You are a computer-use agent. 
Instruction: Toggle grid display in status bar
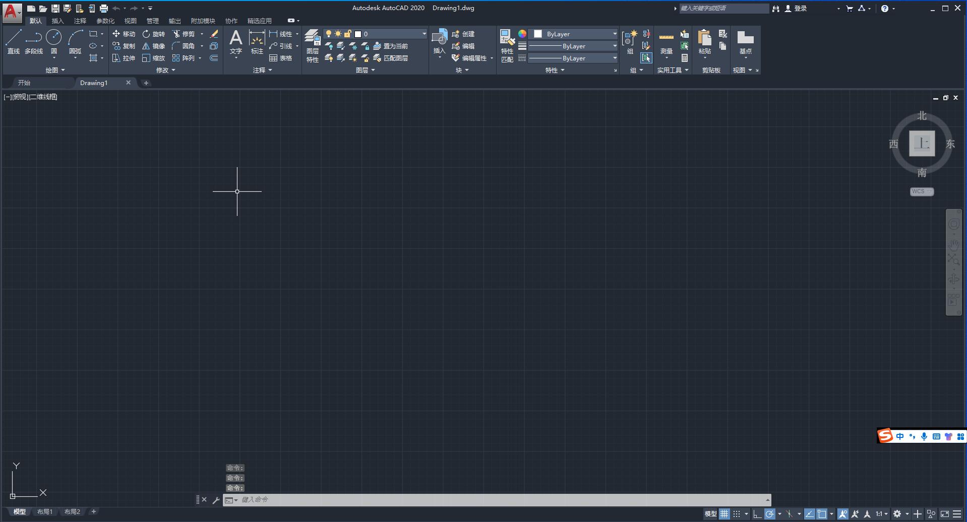coord(724,514)
